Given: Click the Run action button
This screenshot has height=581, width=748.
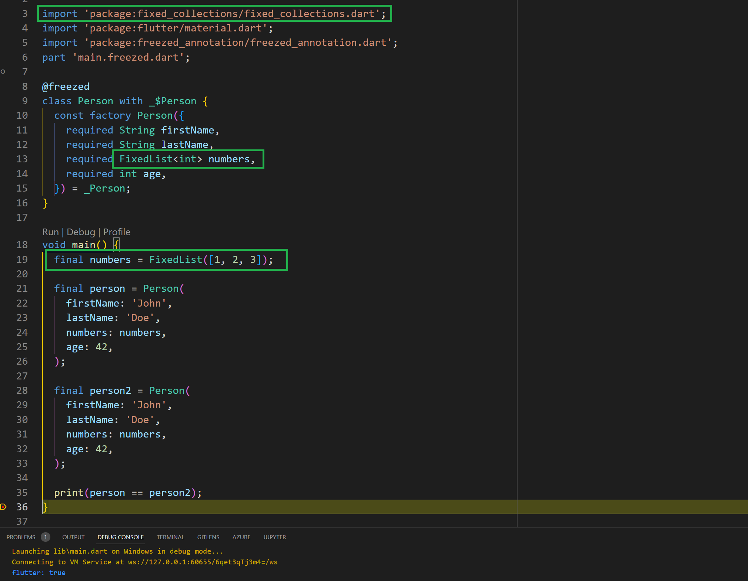Looking at the screenshot, I should pyautogui.click(x=50, y=232).
